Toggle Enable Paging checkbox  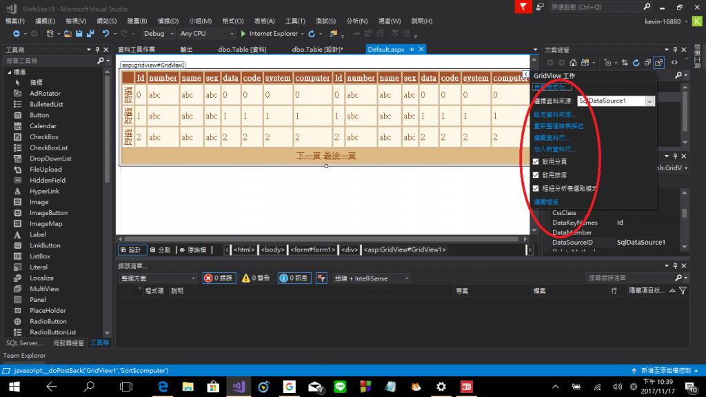[536, 161]
